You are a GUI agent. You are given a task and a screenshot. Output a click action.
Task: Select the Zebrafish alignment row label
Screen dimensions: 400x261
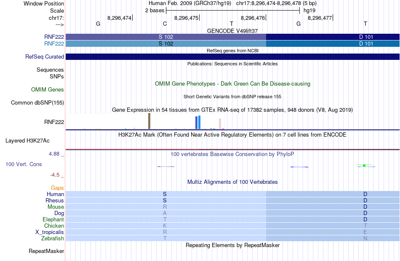coord(53,238)
